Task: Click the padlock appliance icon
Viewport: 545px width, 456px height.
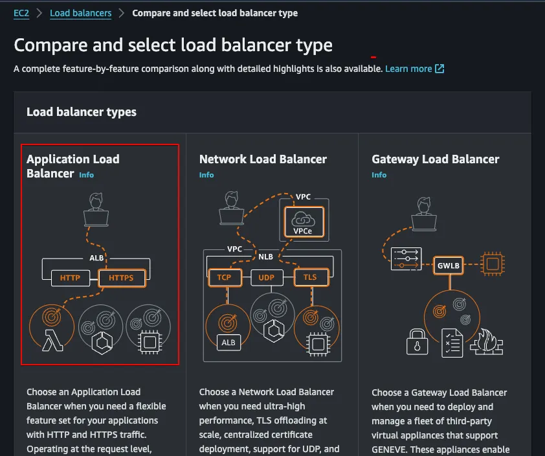Action: (x=417, y=342)
